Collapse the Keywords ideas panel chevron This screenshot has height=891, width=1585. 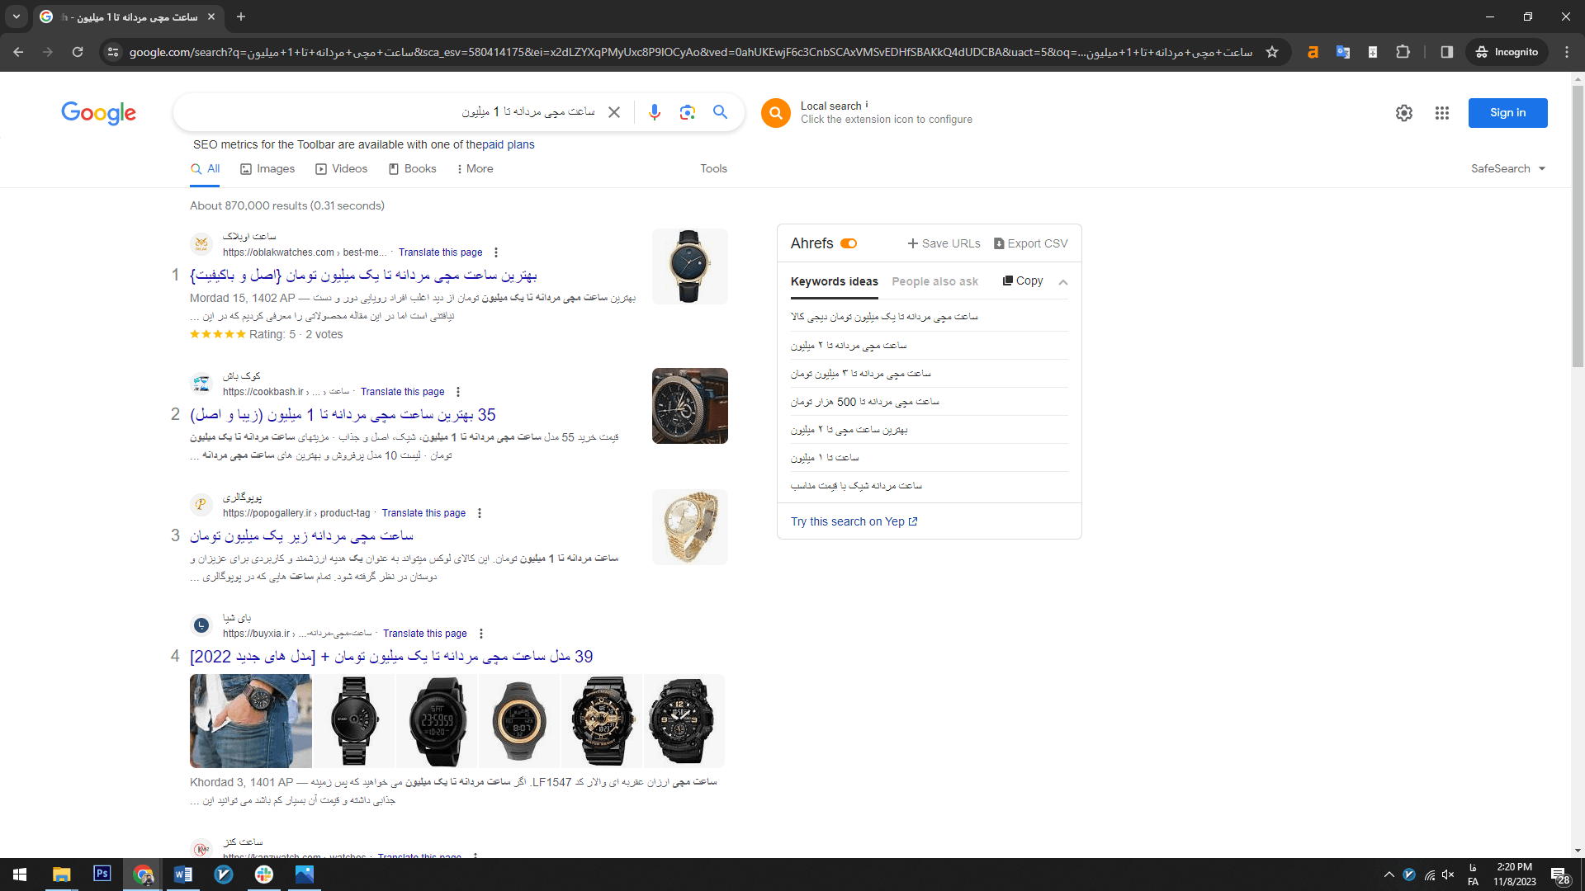[1063, 282]
